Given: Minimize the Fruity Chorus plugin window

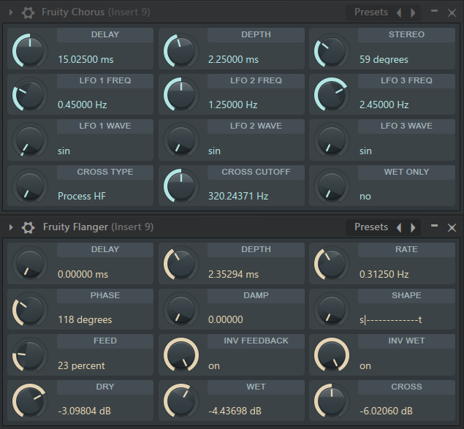Looking at the screenshot, I should pos(435,12).
